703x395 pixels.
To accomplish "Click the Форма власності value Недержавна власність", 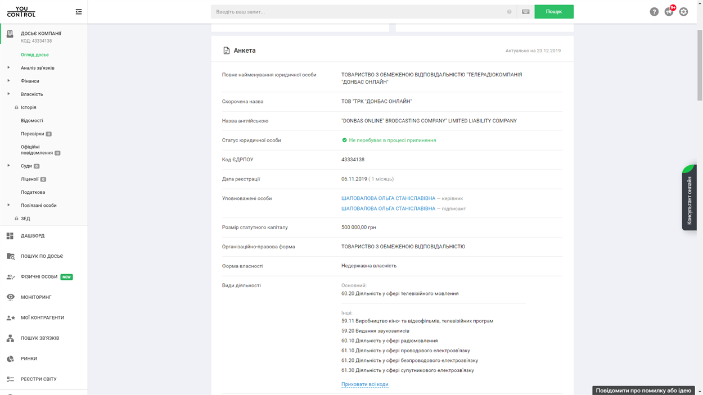I will (x=369, y=266).
